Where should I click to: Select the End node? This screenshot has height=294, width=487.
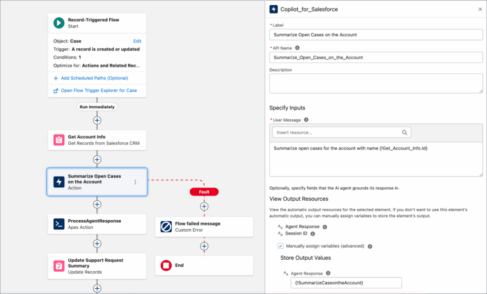pos(204,265)
